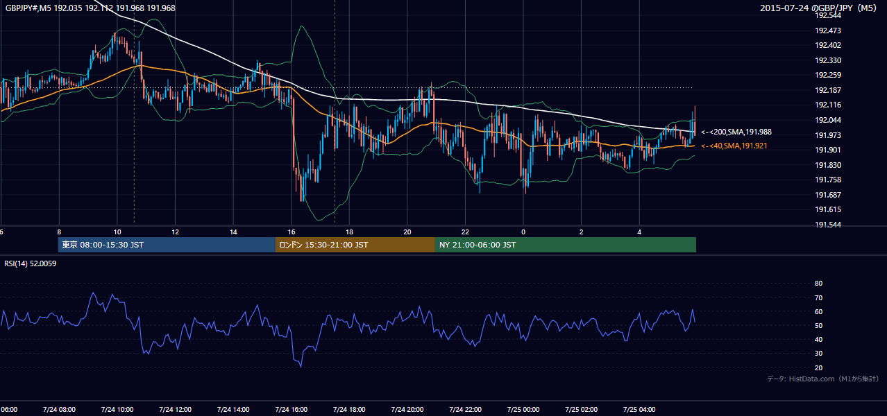Select the NY session bar 21:00-06:00 JST
The width and height of the screenshot is (887, 416).
[x=566, y=245]
